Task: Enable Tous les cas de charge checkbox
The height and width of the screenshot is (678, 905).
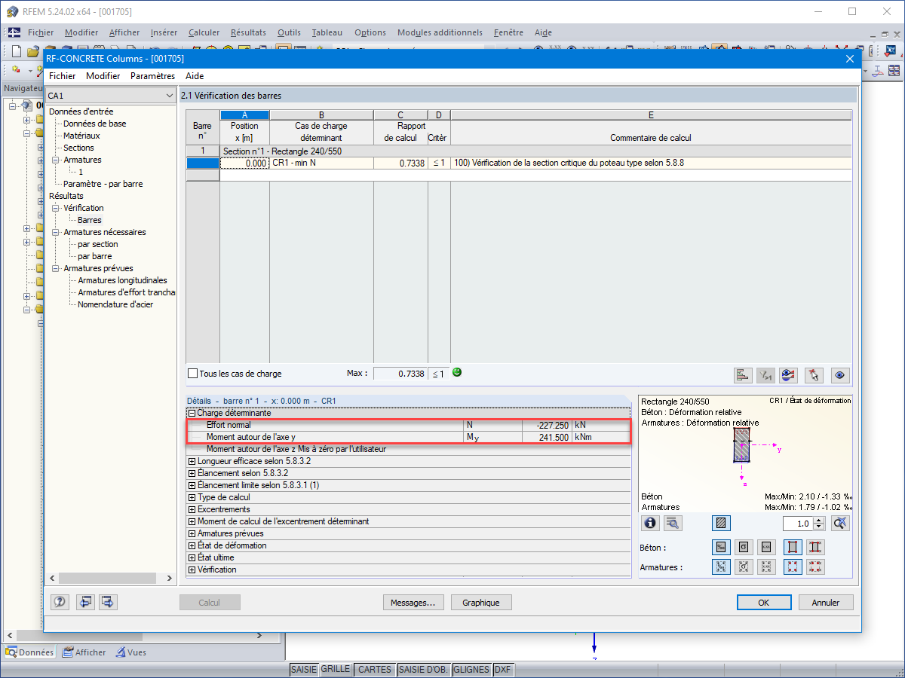Action: [193, 374]
